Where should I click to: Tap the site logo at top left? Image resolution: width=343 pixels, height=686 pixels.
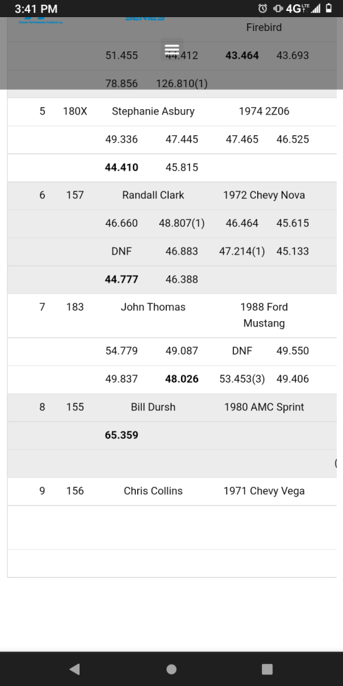pos(40,20)
